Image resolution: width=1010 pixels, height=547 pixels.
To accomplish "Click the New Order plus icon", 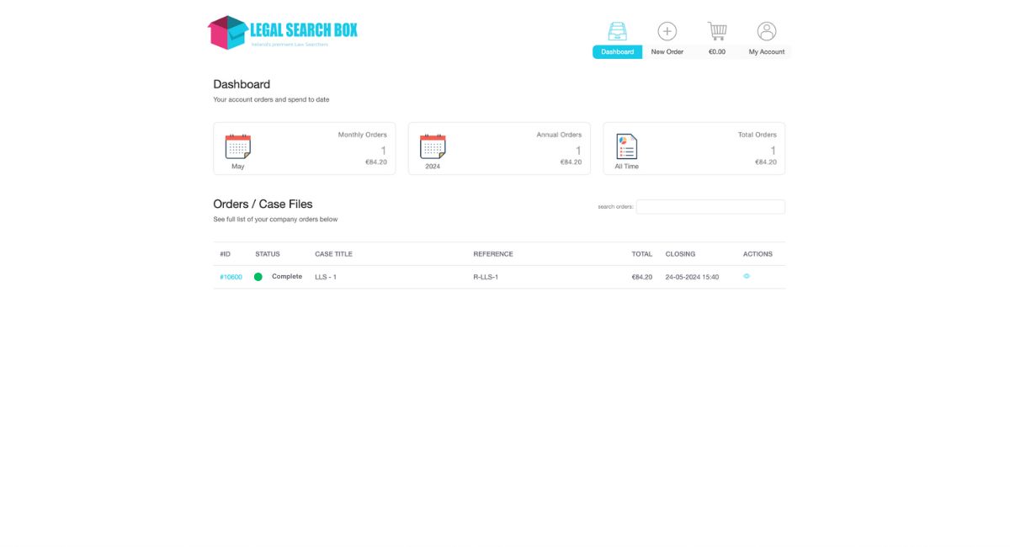I will 667,32.
